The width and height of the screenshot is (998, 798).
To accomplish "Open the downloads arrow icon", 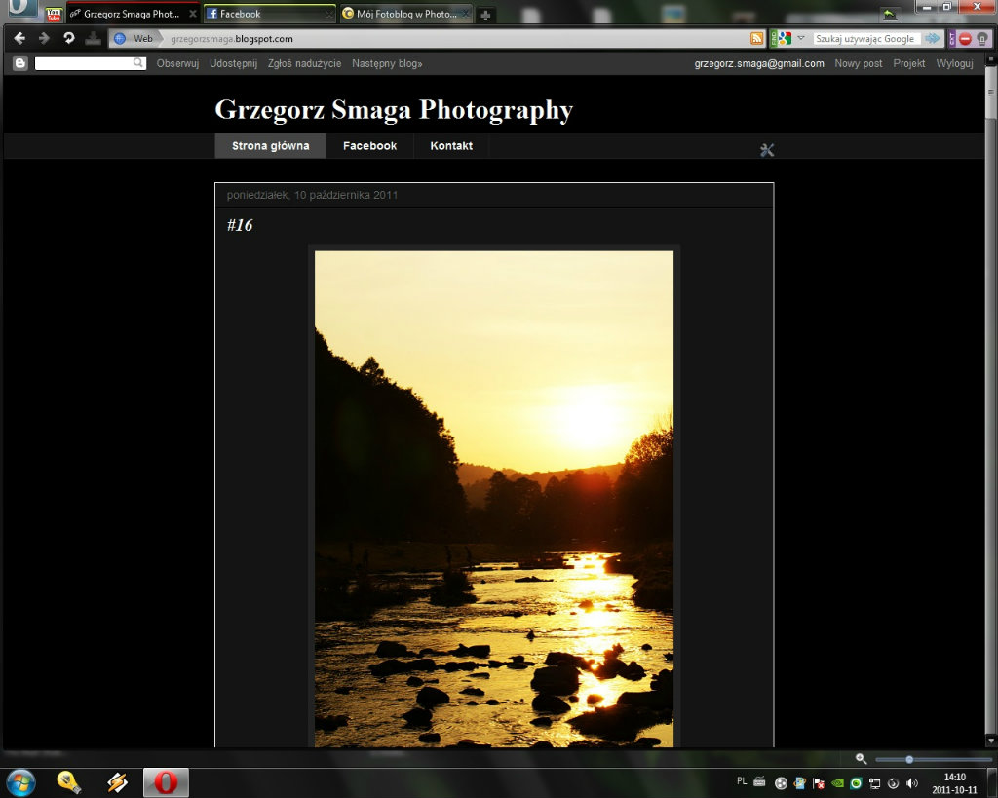I will (x=93, y=39).
